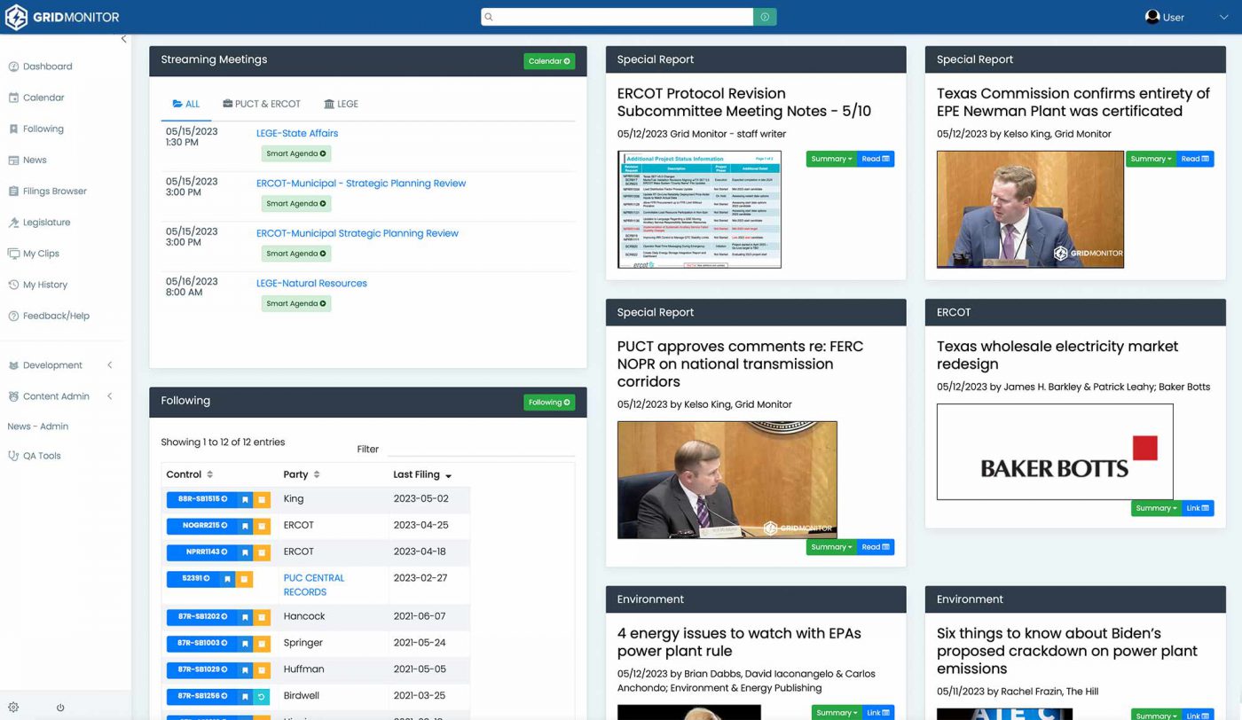Sort the Following table by Last Filing
Image resolution: width=1242 pixels, height=720 pixels.
[x=422, y=474]
